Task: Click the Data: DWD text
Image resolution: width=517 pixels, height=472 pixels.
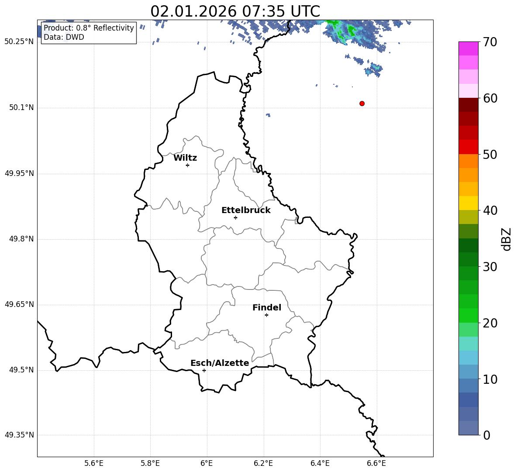Action: [x=64, y=37]
